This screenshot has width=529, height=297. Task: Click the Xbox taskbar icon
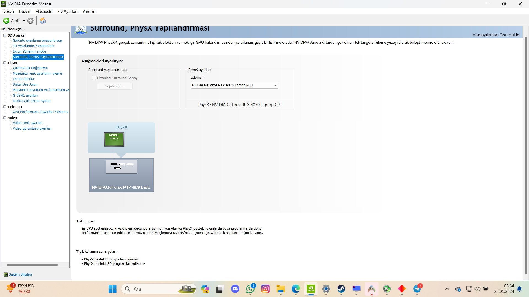click(387, 289)
